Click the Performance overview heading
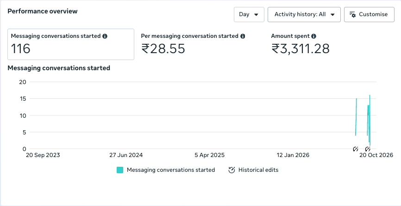 tap(43, 11)
